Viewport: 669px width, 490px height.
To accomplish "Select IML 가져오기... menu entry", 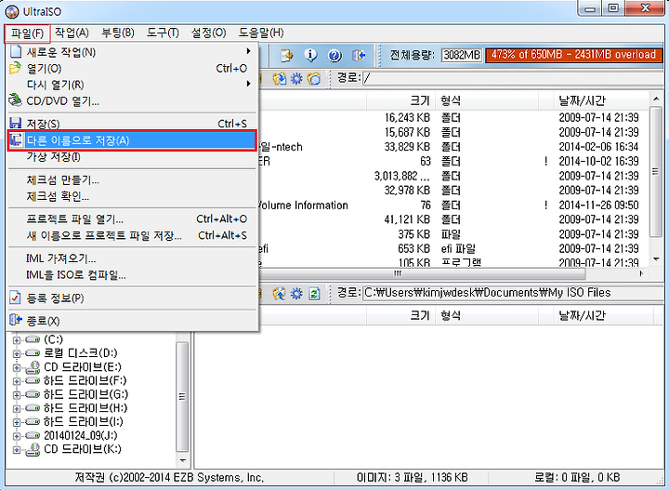I will coord(132,258).
